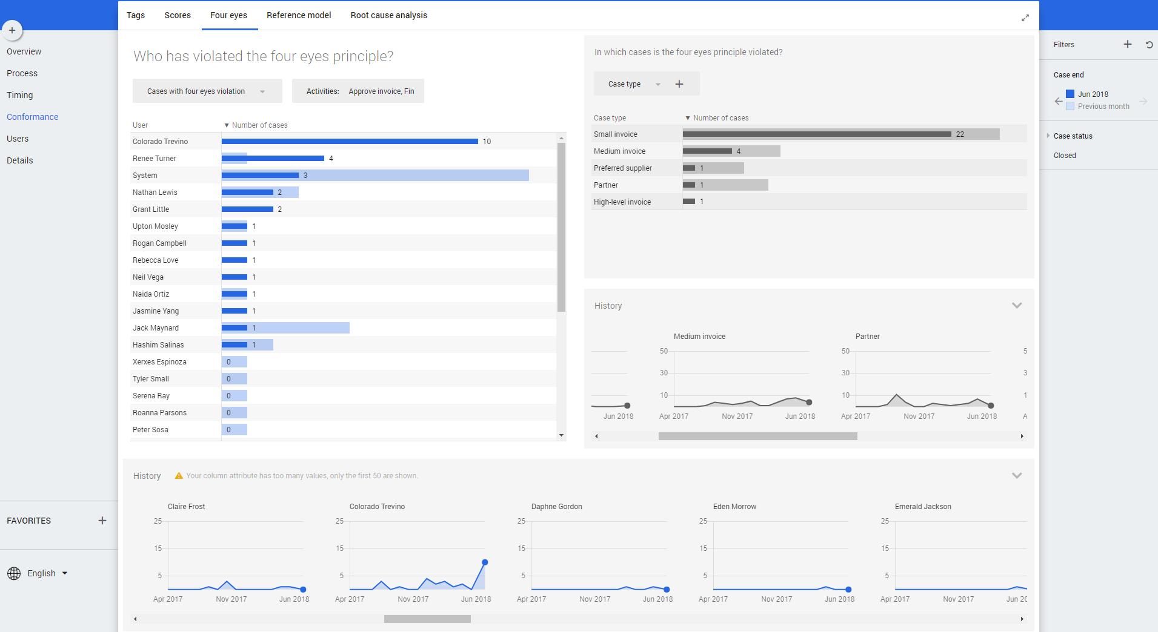Toggle the Previous month legend box
1158x632 pixels.
(x=1070, y=107)
